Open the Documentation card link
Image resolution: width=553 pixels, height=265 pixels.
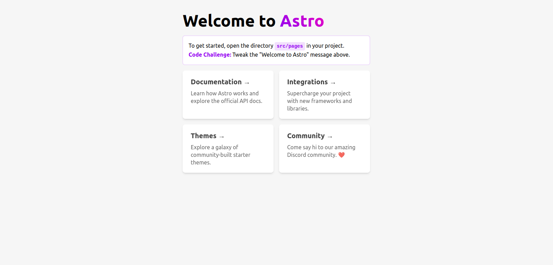(x=228, y=95)
